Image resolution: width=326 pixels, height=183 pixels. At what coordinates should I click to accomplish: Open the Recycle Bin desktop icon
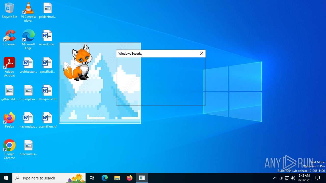click(9, 10)
